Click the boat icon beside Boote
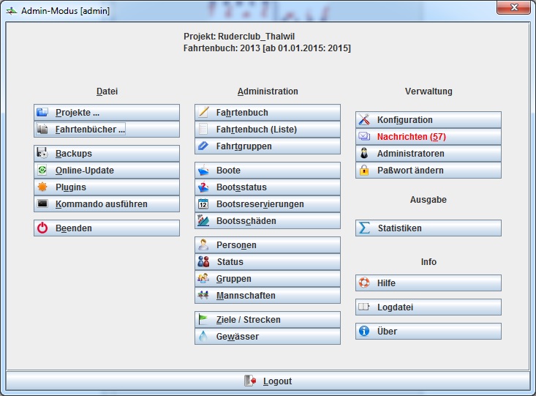This screenshot has height=396, width=536. click(204, 171)
